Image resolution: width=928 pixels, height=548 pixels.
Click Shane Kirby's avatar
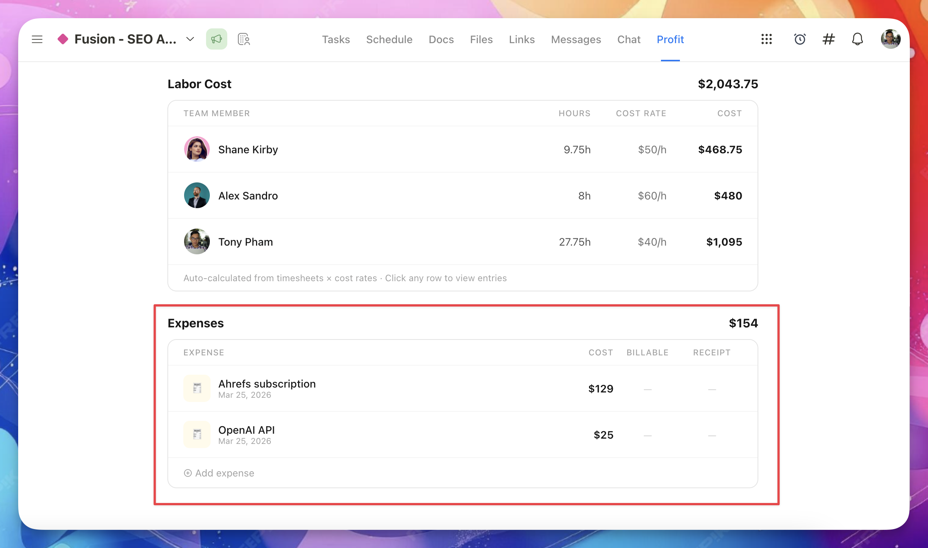coord(197,149)
